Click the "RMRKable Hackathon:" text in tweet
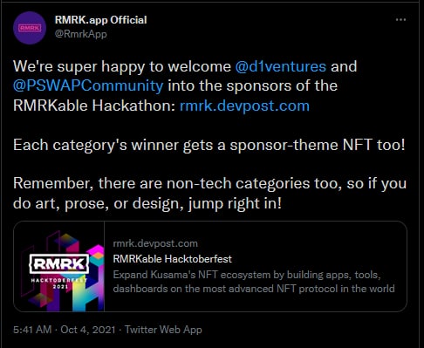Screen dimensions: 424x348 [94, 106]
